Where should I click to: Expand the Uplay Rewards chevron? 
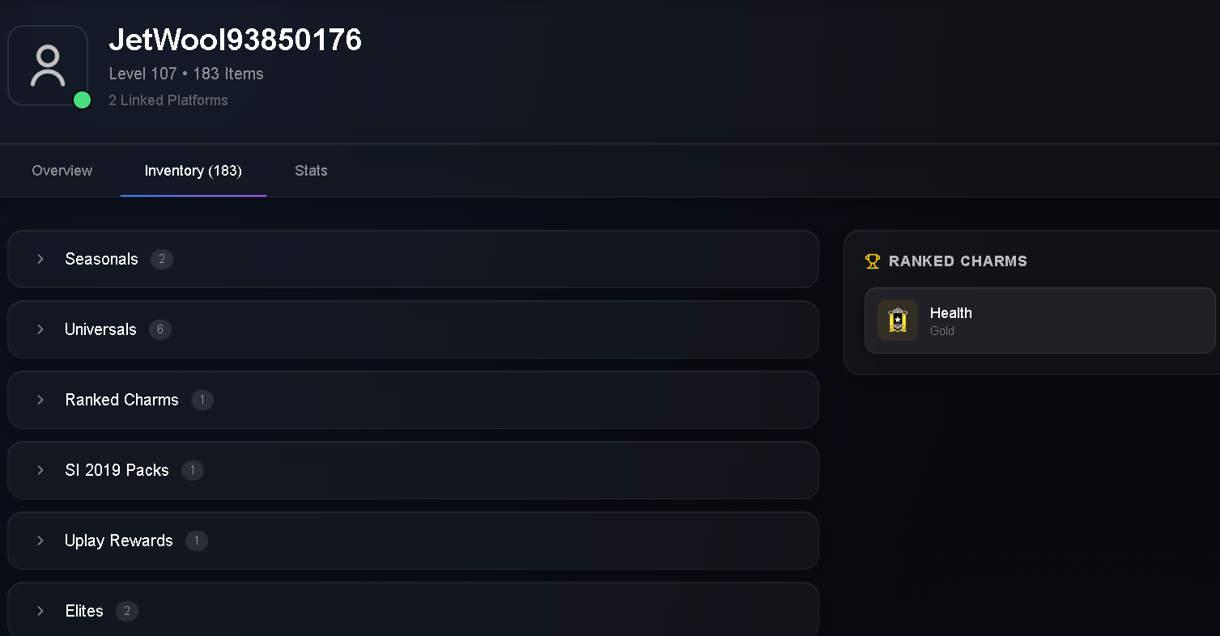[40, 541]
